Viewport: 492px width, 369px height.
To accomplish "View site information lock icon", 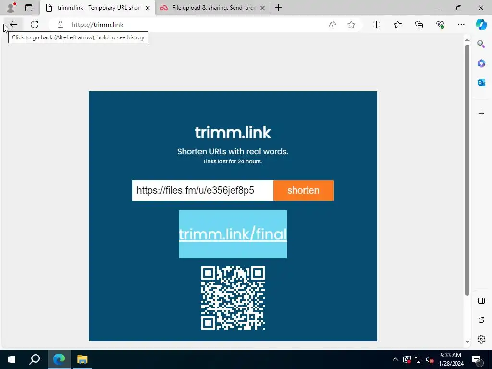I will pos(60,25).
